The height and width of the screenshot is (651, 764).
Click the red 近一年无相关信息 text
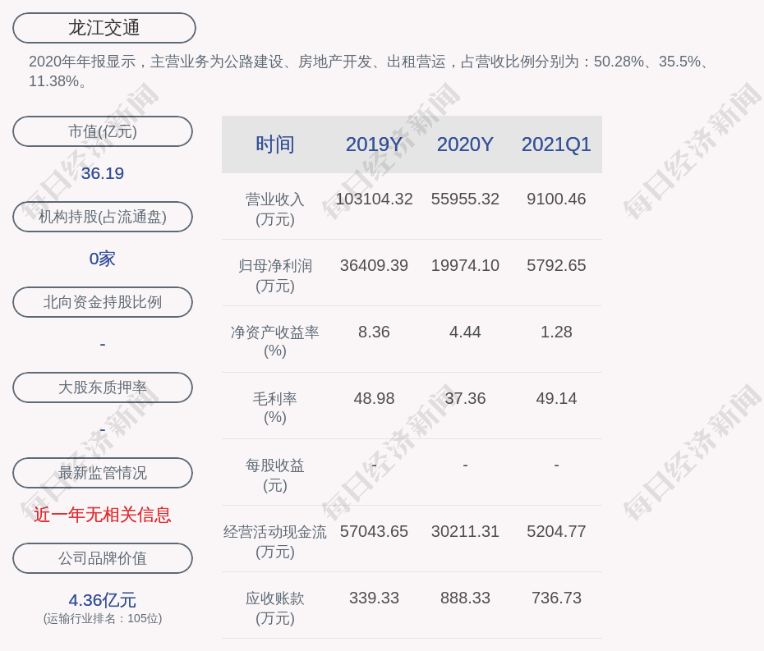(103, 515)
